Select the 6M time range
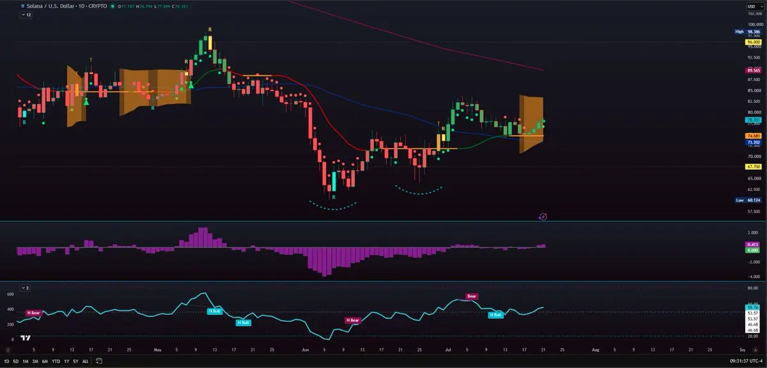Image resolution: width=767 pixels, height=368 pixels. 45,361
